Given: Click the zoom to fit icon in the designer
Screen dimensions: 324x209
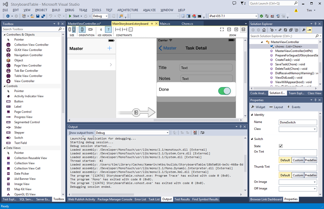Looking at the screenshot, I should coord(222,29).
